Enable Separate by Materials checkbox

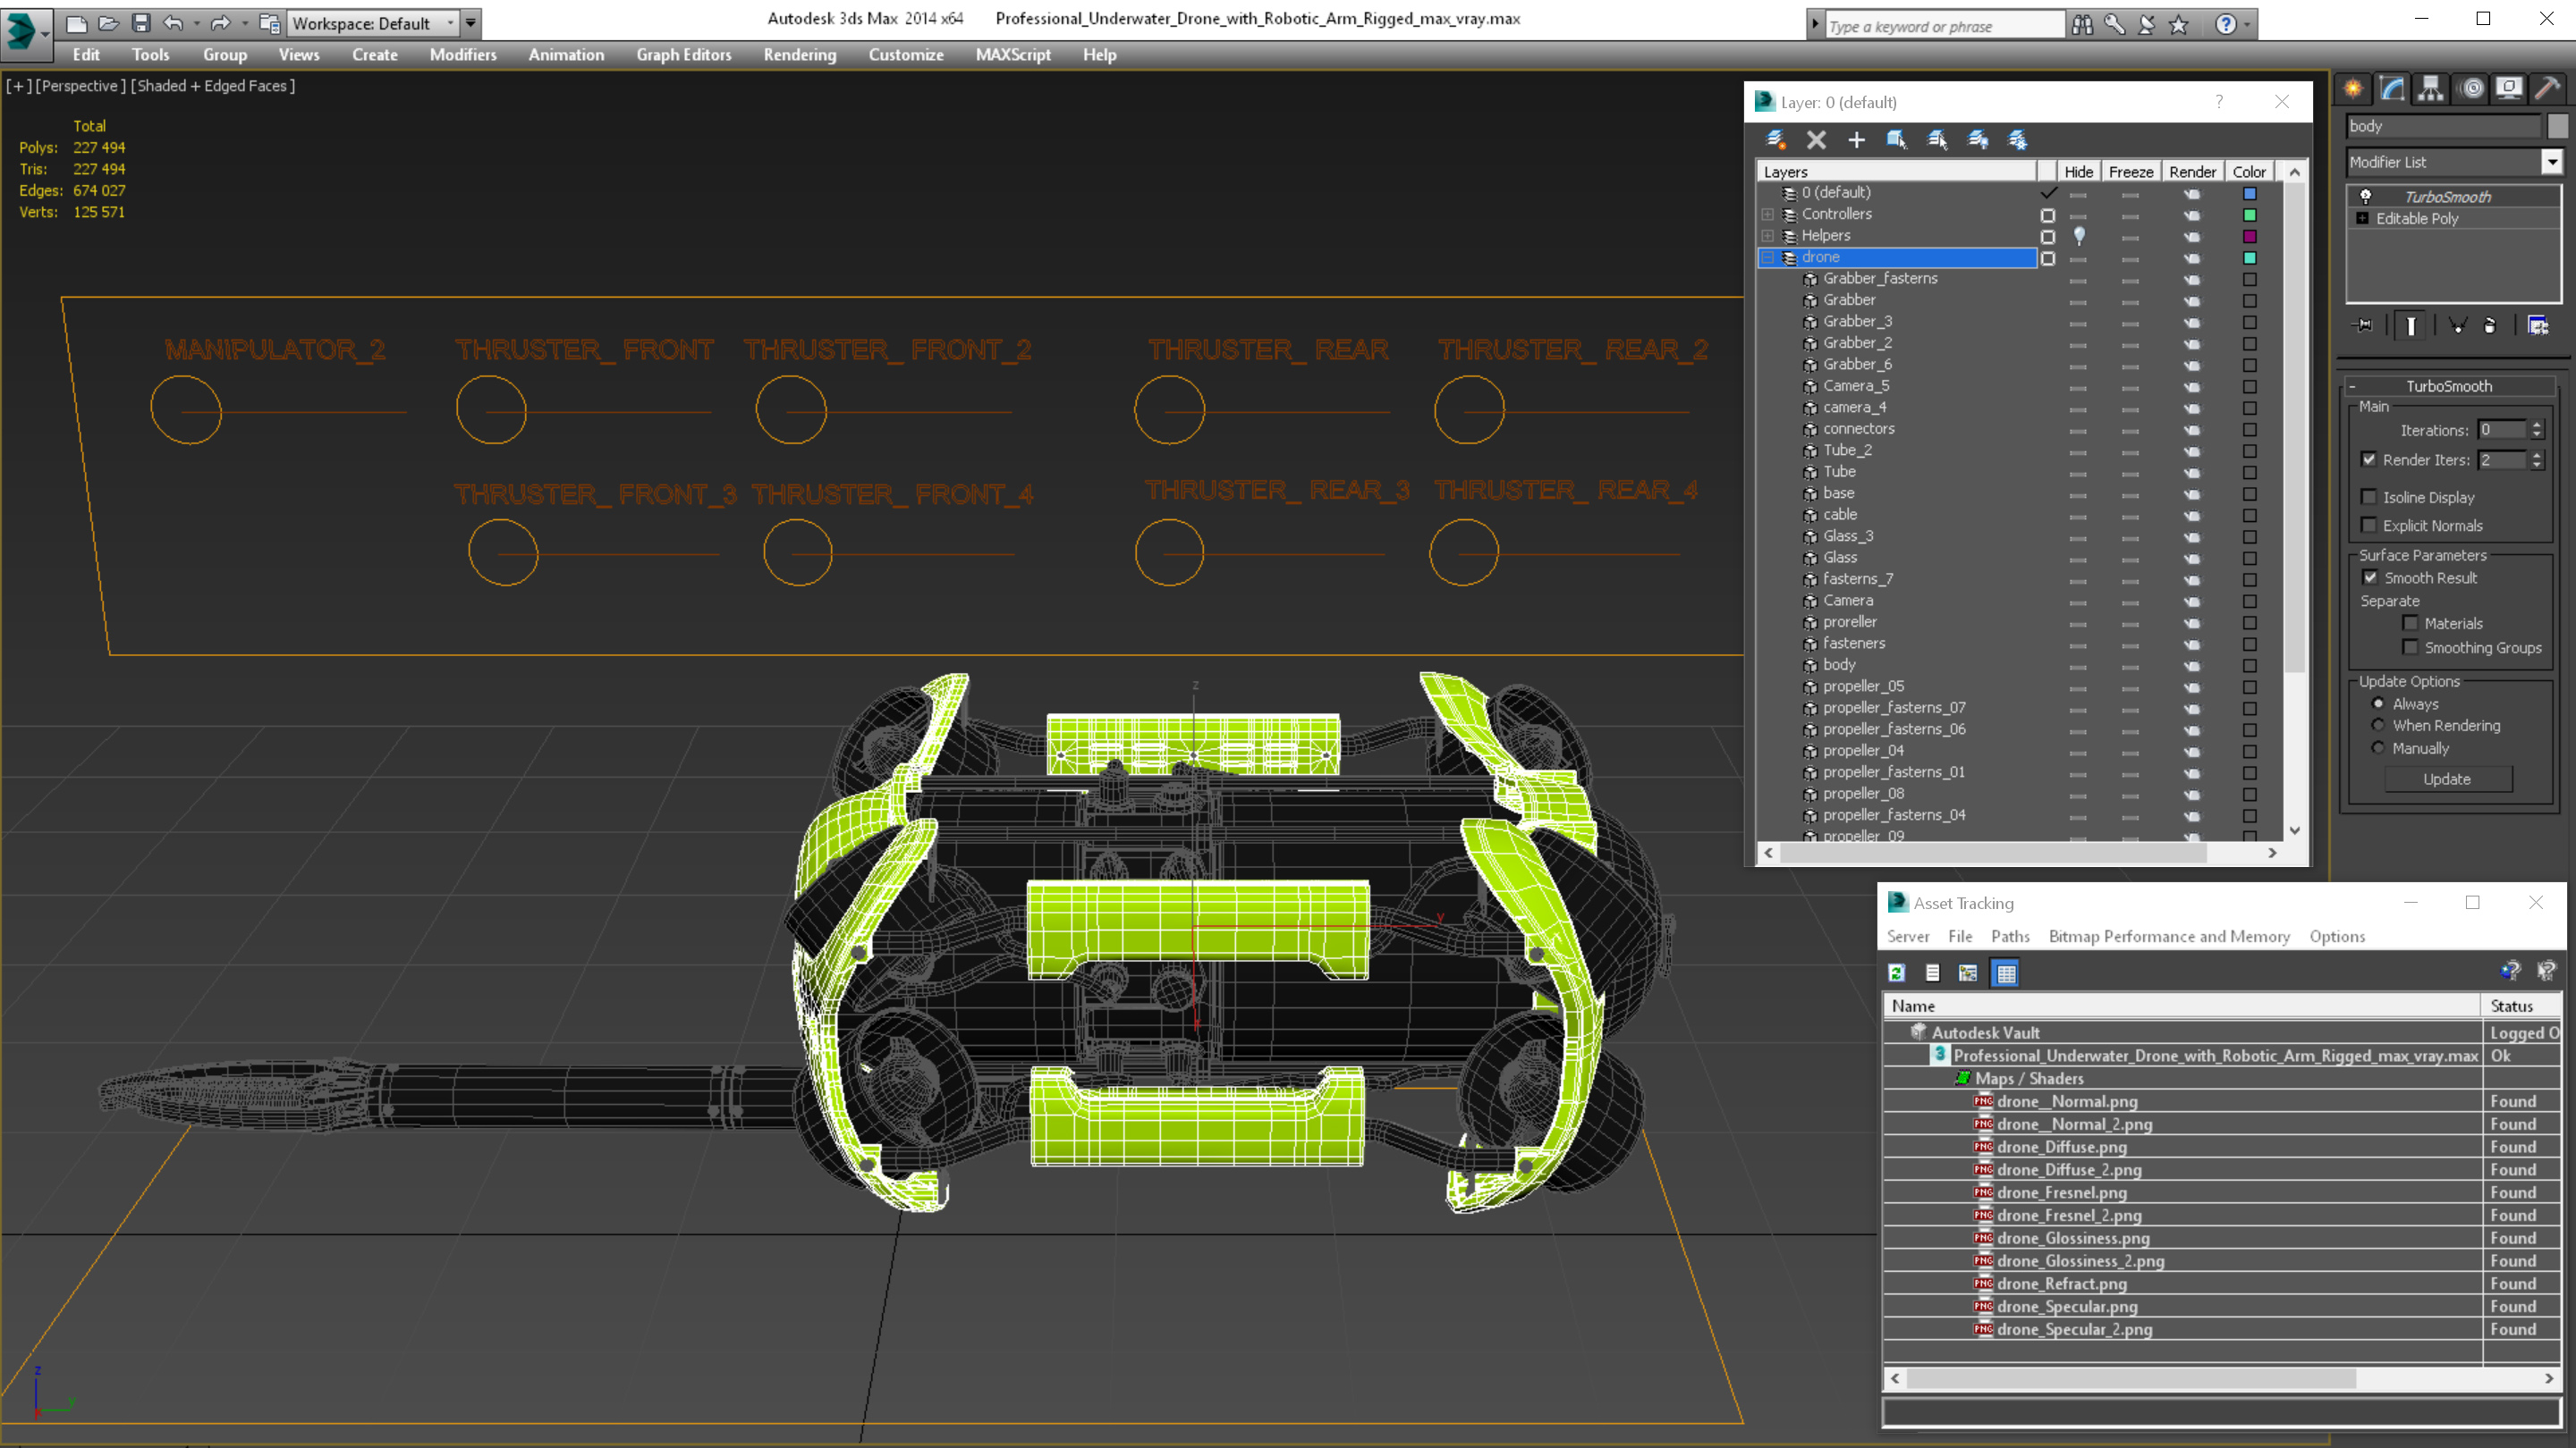pyautogui.click(x=2410, y=623)
